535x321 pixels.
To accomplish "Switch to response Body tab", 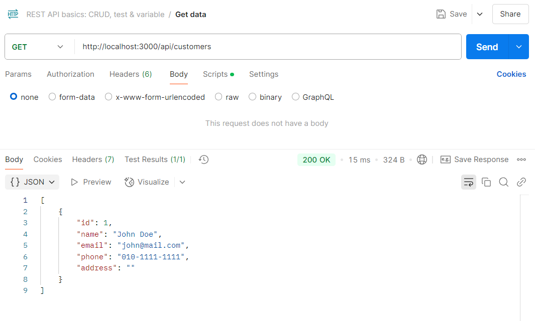I will [14, 159].
